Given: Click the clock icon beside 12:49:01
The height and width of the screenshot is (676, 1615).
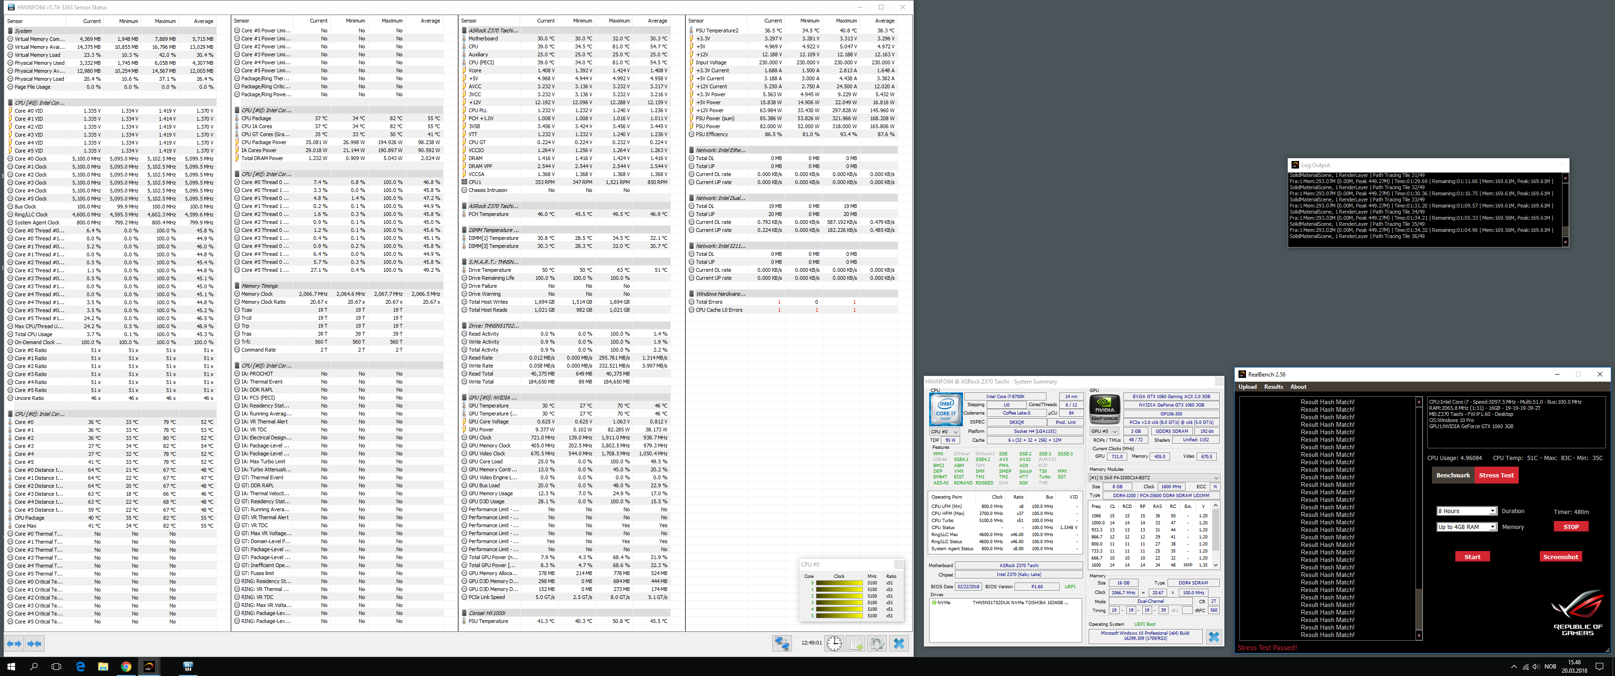Looking at the screenshot, I should 834,644.
